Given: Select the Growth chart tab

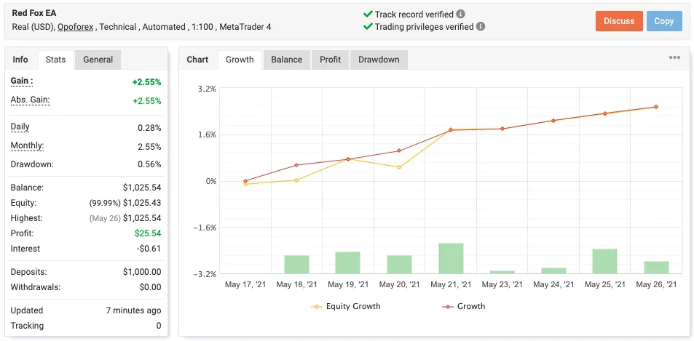Looking at the screenshot, I should (x=240, y=60).
